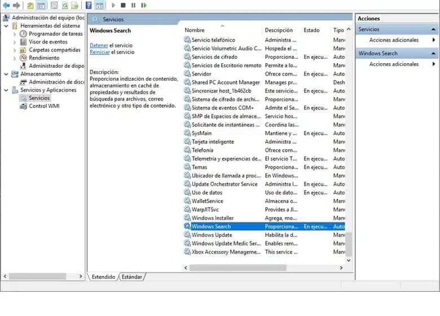Click the Up one level folder icon
This screenshot has height=316, width=440.
(x=30, y=5)
